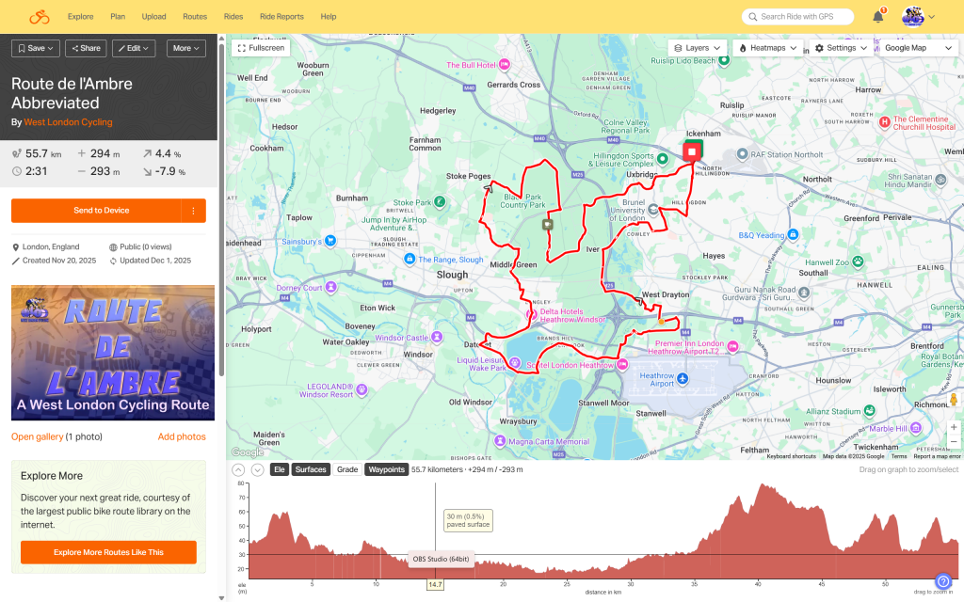Toggle Surfaces on the elevation graph
964x602 pixels.
(x=311, y=469)
